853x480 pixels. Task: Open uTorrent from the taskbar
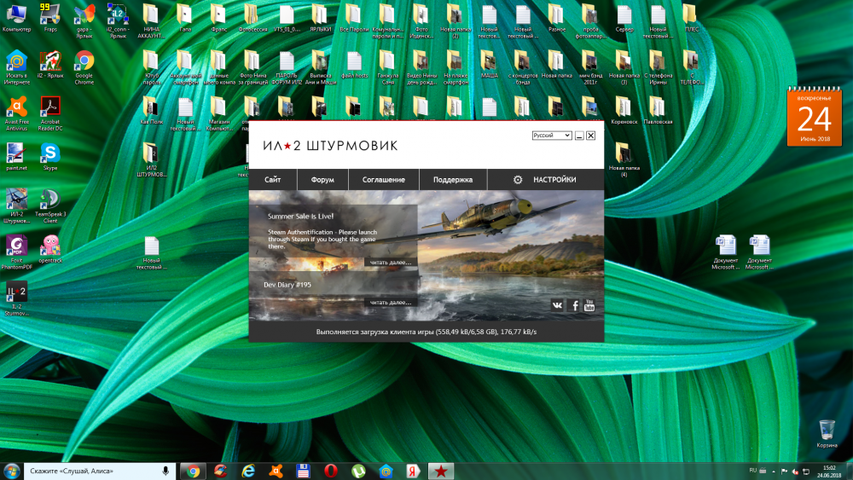click(x=358, y=471)
